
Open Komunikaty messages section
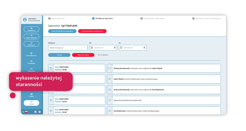31,62
